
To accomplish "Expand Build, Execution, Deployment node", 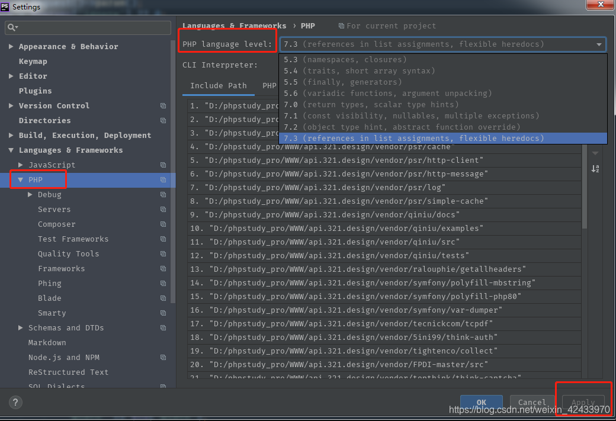I will pyautogui.click(x=11, y=135).
